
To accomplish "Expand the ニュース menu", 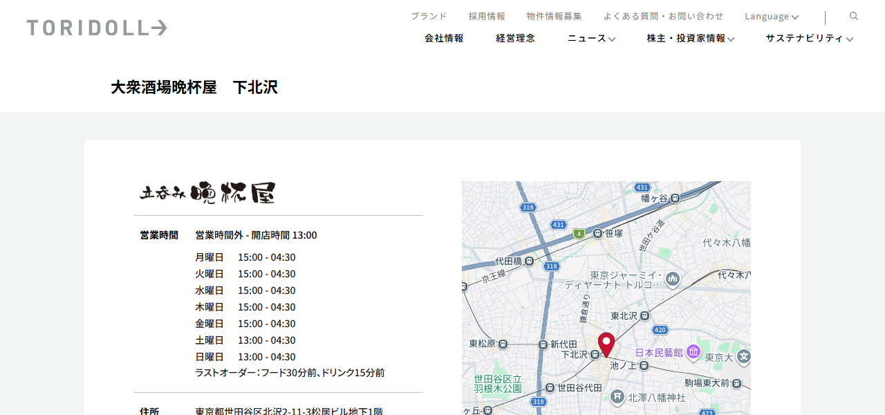I will 591,38.
